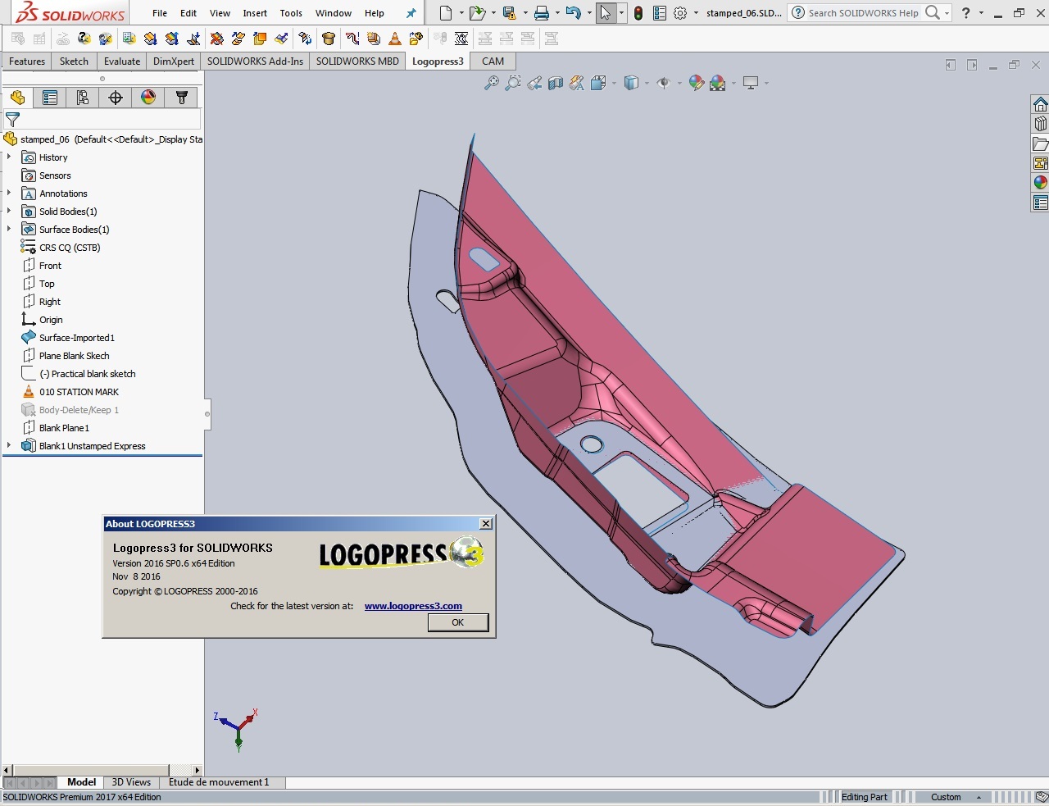
Task: Open the Design Library icon in task pane
Action: tap(1040, 124)
